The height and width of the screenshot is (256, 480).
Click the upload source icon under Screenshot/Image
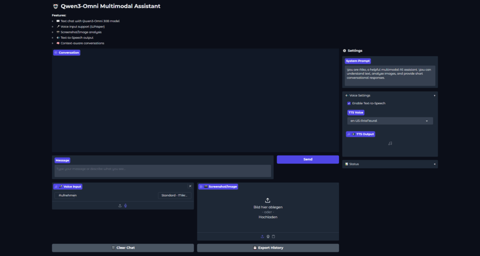coord(262,236)
